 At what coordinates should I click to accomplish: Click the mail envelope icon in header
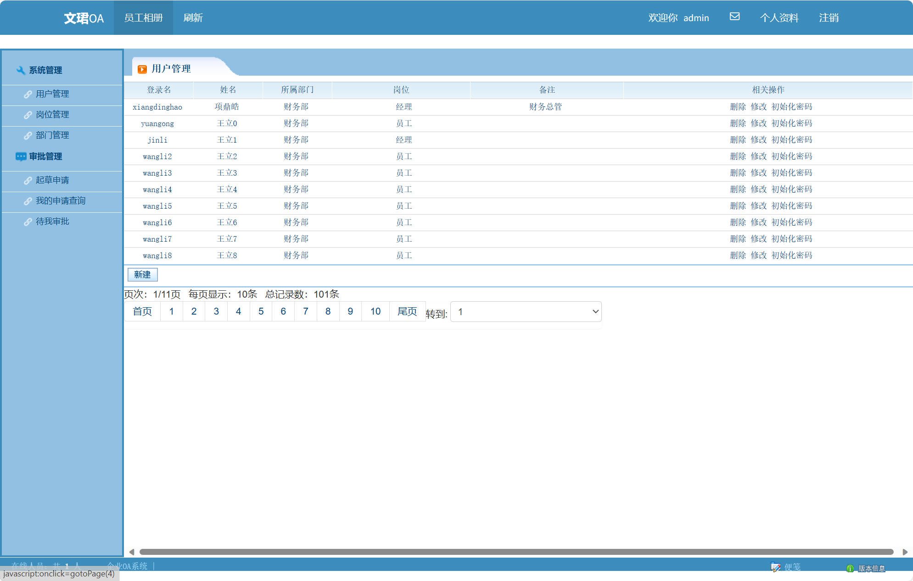734,17
